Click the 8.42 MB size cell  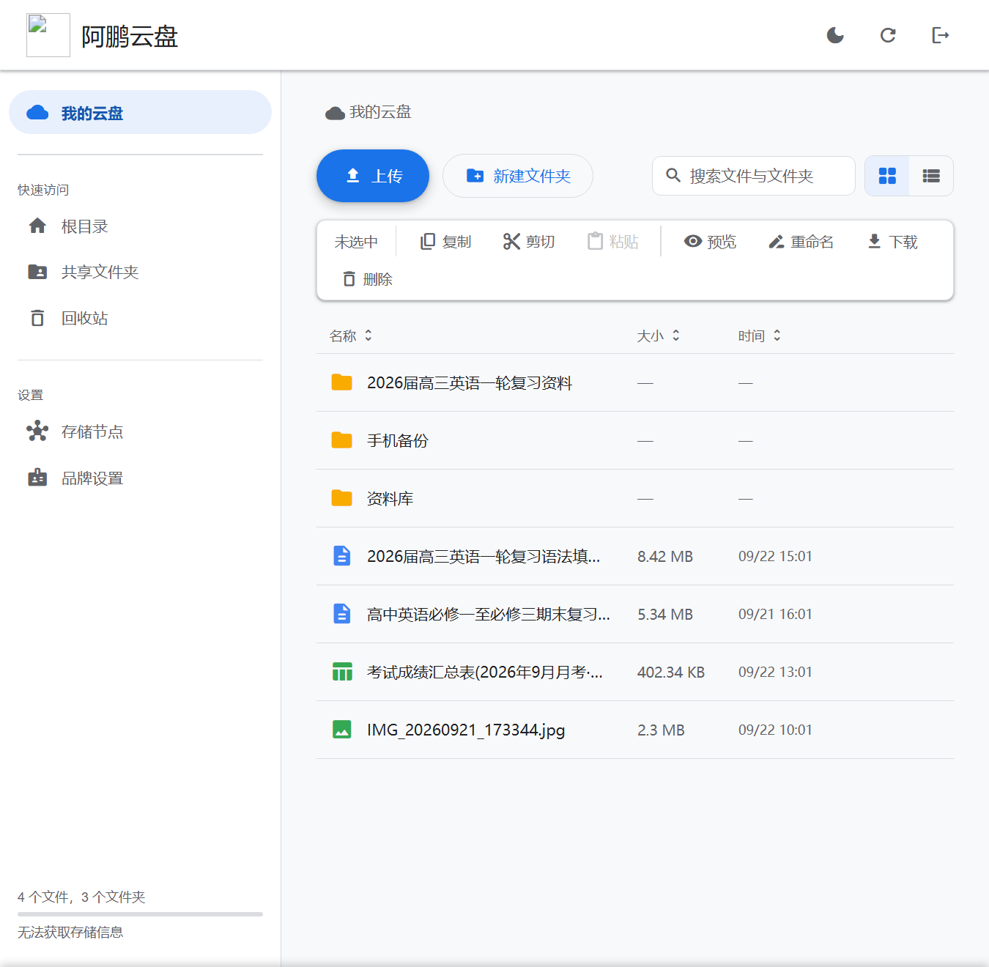665,556
